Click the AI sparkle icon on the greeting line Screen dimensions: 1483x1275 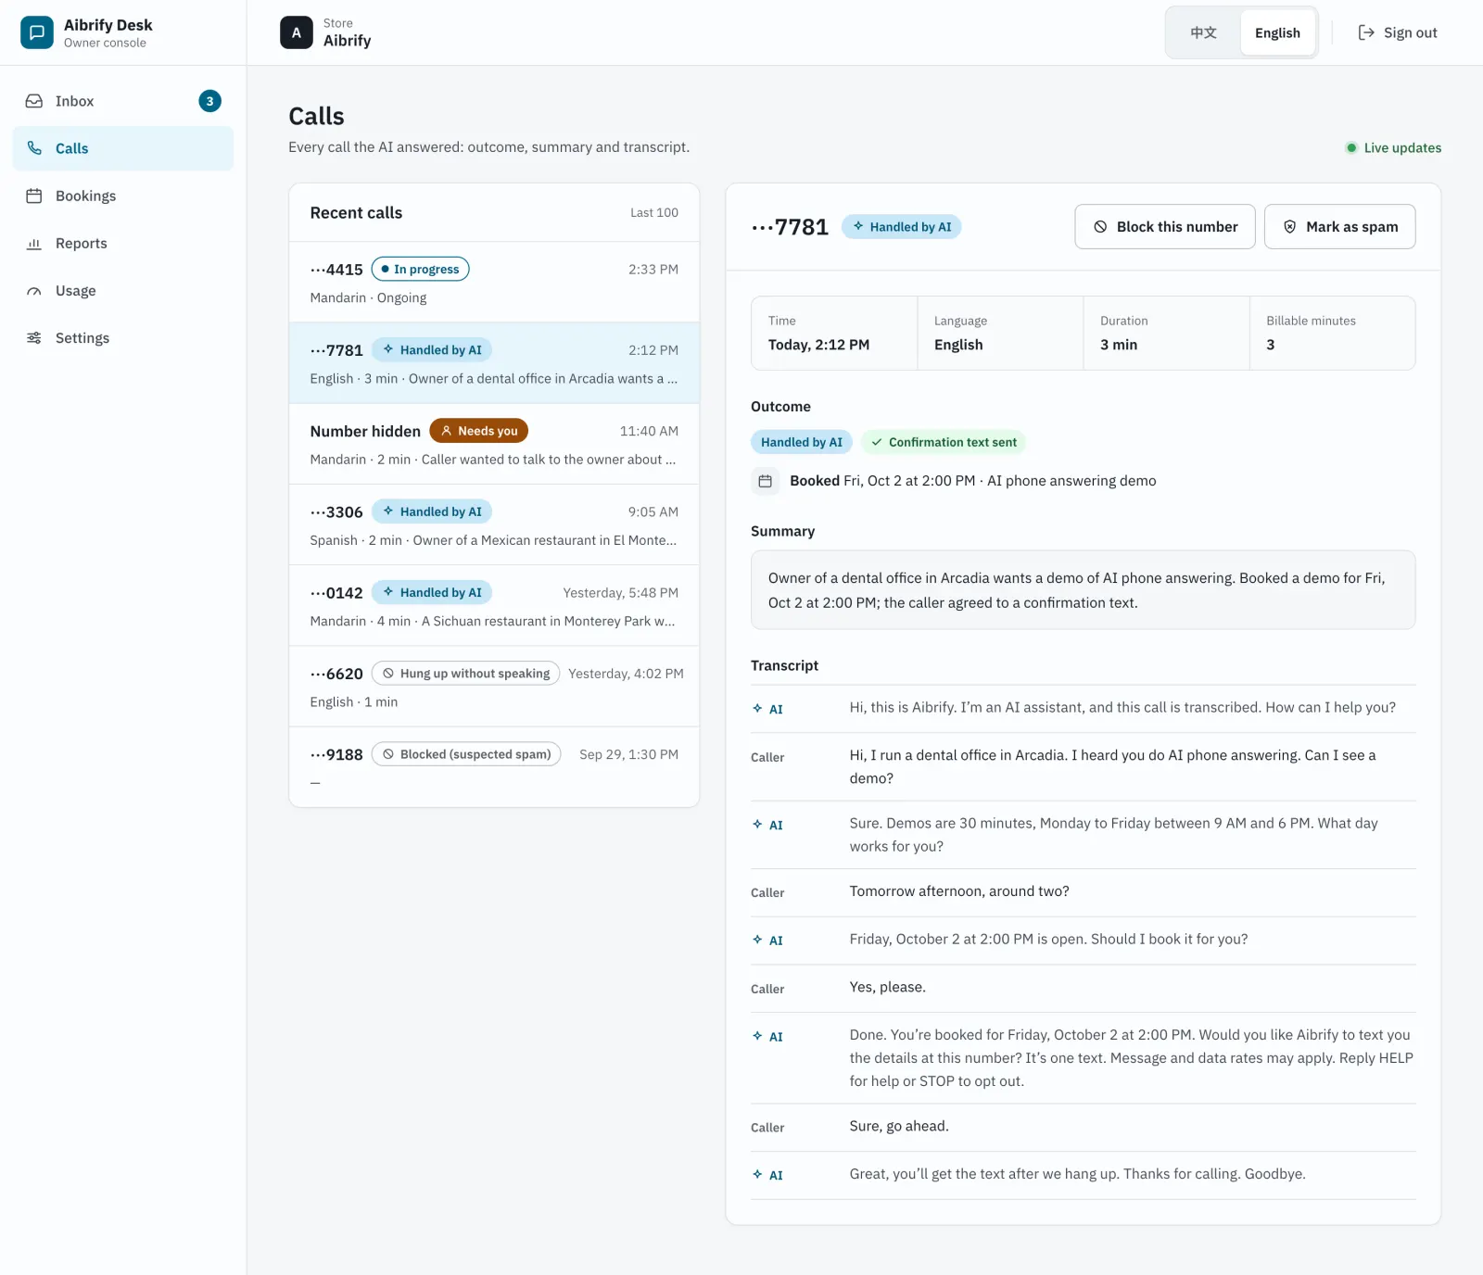[x=757, y=709]
